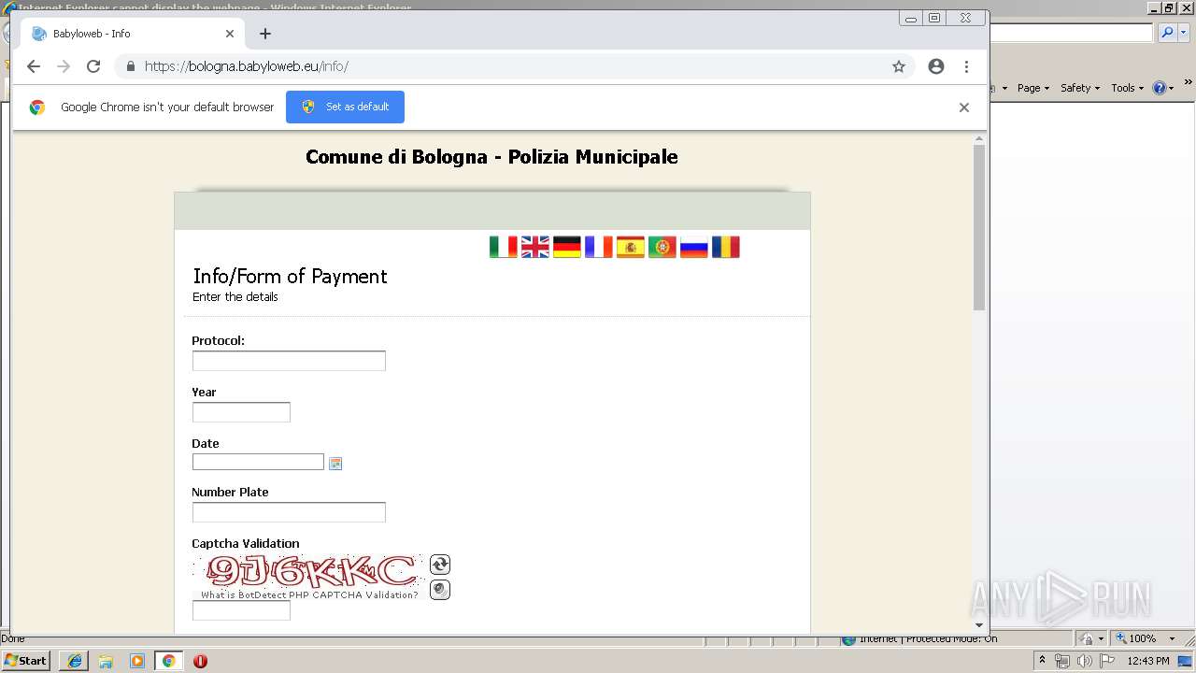Open the Chrome profile avatar

point(936,66)
